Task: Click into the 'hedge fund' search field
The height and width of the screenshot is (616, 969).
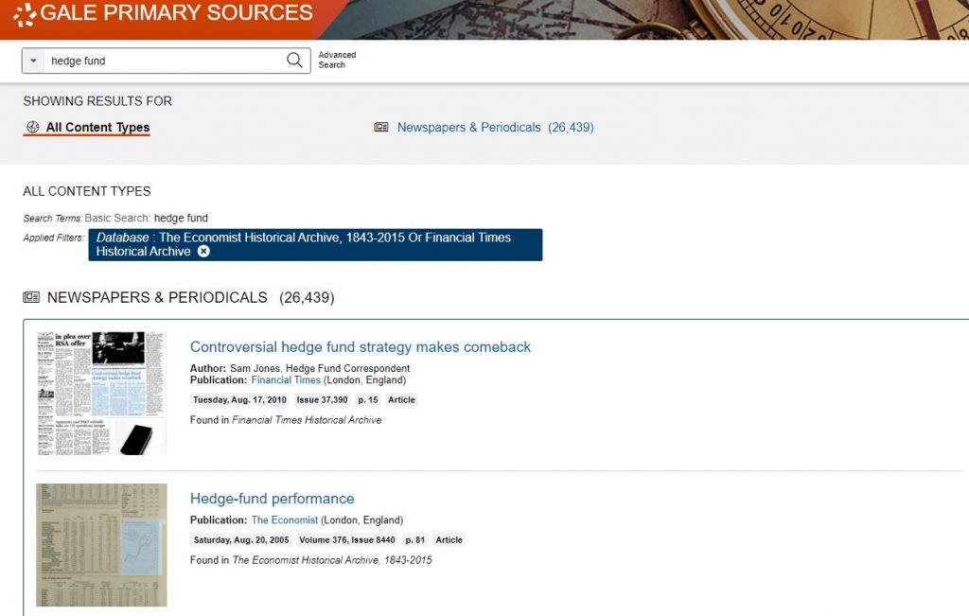Action: (x=161, y=61)
